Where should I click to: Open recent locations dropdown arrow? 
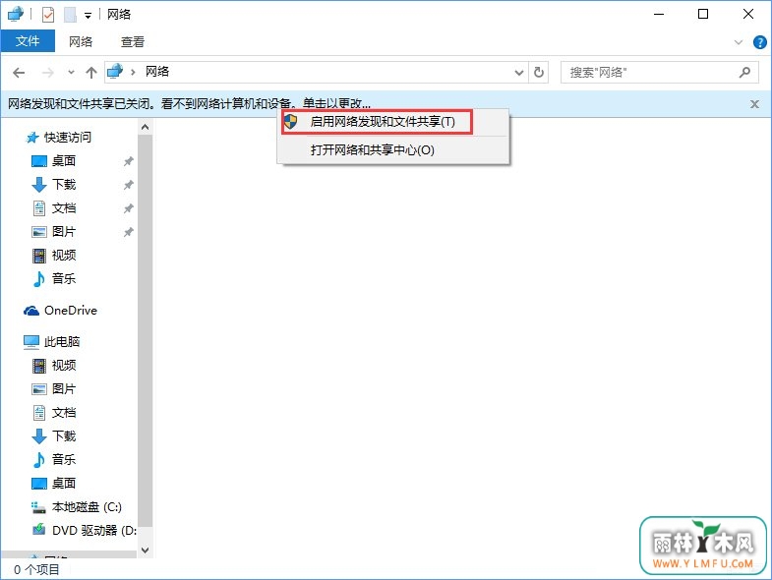coord(71,73)
